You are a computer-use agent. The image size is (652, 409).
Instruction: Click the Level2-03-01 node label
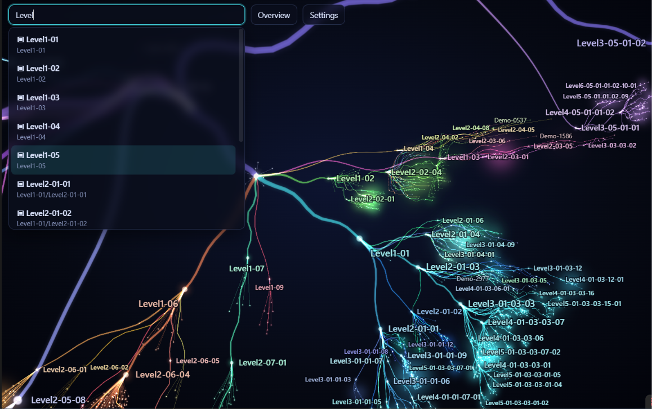[508, 157]
